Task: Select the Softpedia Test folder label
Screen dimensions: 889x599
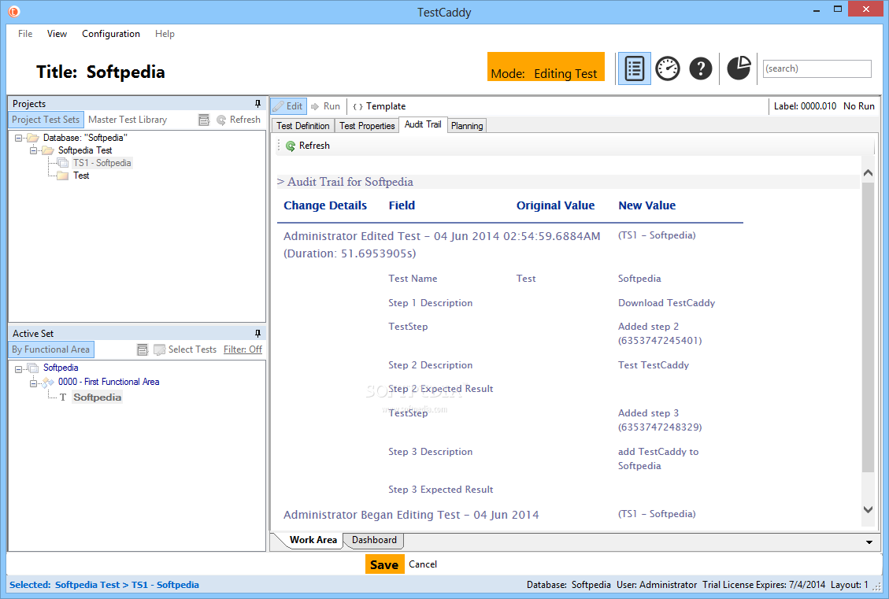Action: (85, 150)
